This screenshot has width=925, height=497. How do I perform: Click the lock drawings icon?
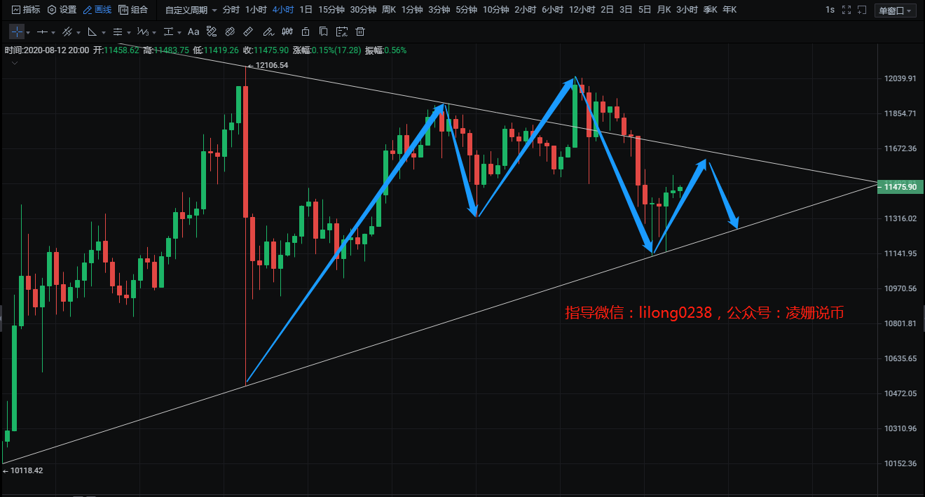(x=305, y=32)
